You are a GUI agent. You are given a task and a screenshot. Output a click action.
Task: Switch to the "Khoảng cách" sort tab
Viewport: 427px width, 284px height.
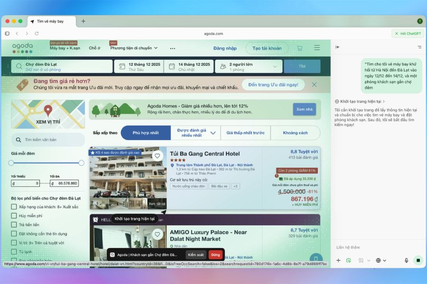point(295,133)
